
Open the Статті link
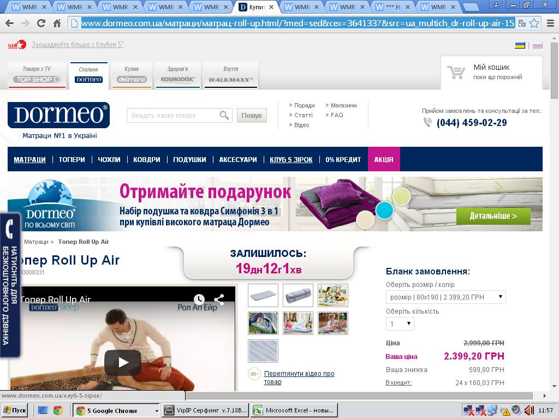pos(304,115)
